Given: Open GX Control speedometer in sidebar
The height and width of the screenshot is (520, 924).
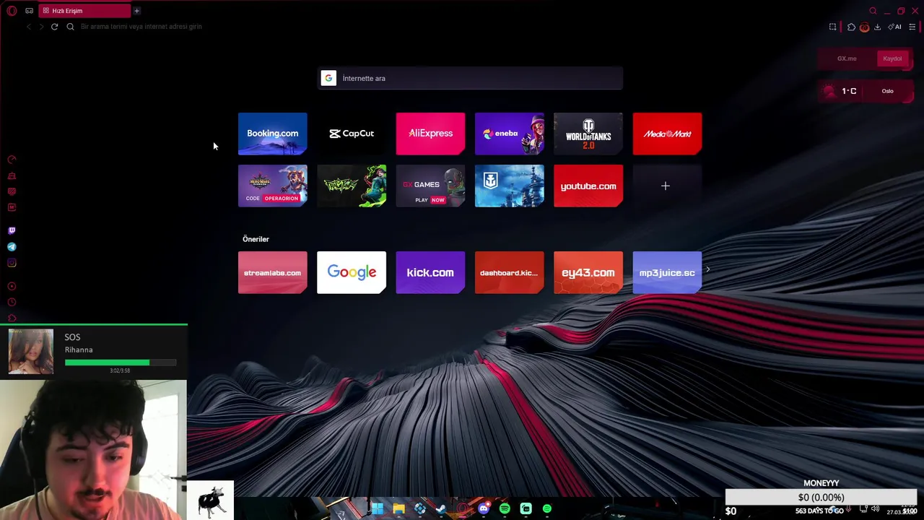Looking at the screenshot, I should coord(12,160).
